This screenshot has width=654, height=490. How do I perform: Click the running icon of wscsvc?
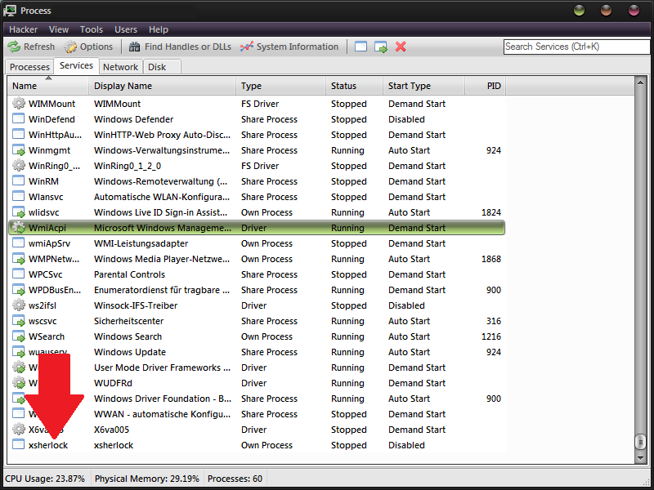point(19,321)
